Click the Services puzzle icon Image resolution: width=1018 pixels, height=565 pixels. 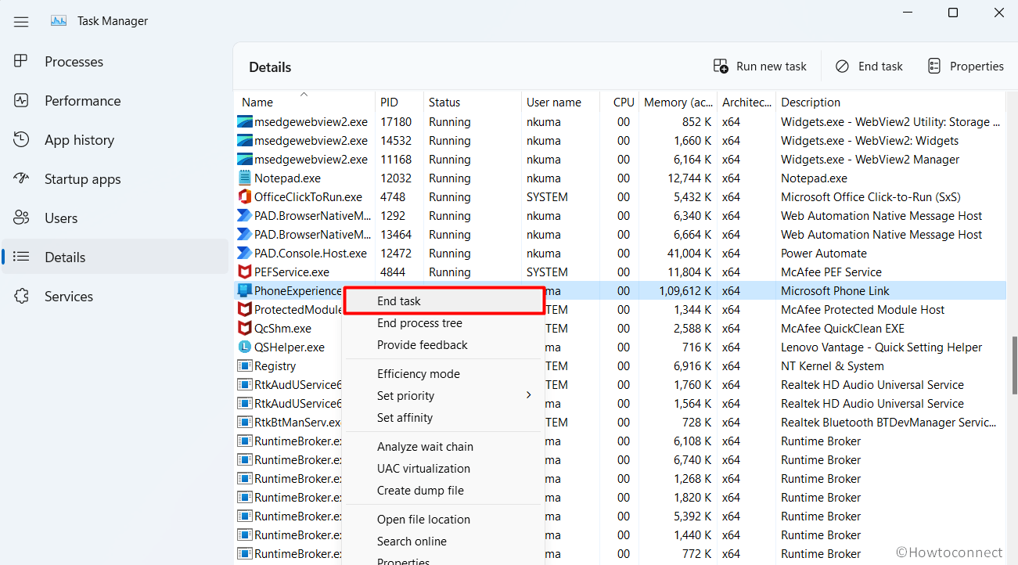21,296
